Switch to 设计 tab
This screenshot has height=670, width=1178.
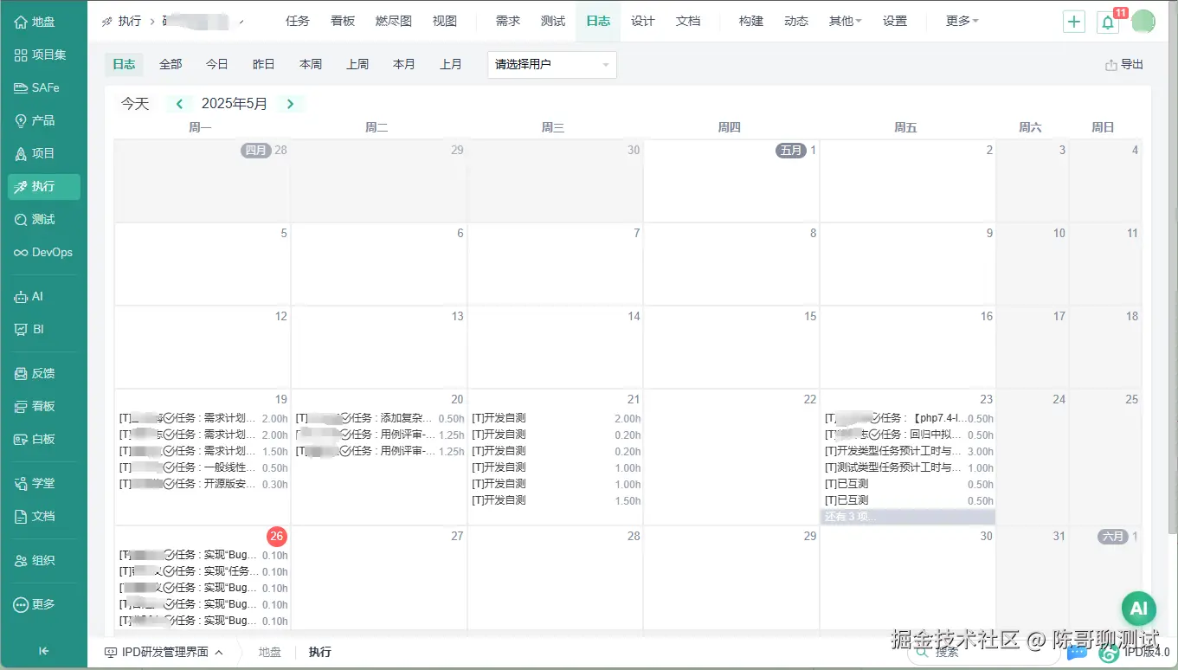click(x=643, y=21)
